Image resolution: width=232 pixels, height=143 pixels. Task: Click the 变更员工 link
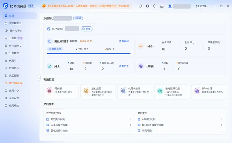point(124,66)
